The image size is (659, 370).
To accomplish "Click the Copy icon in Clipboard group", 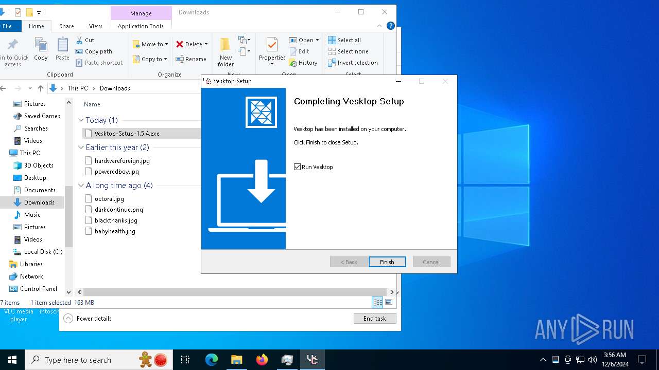I will coord(41,45).
